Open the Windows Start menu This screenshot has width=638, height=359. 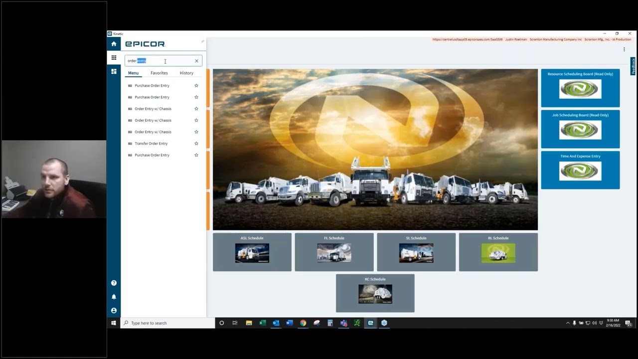point(114,323)
